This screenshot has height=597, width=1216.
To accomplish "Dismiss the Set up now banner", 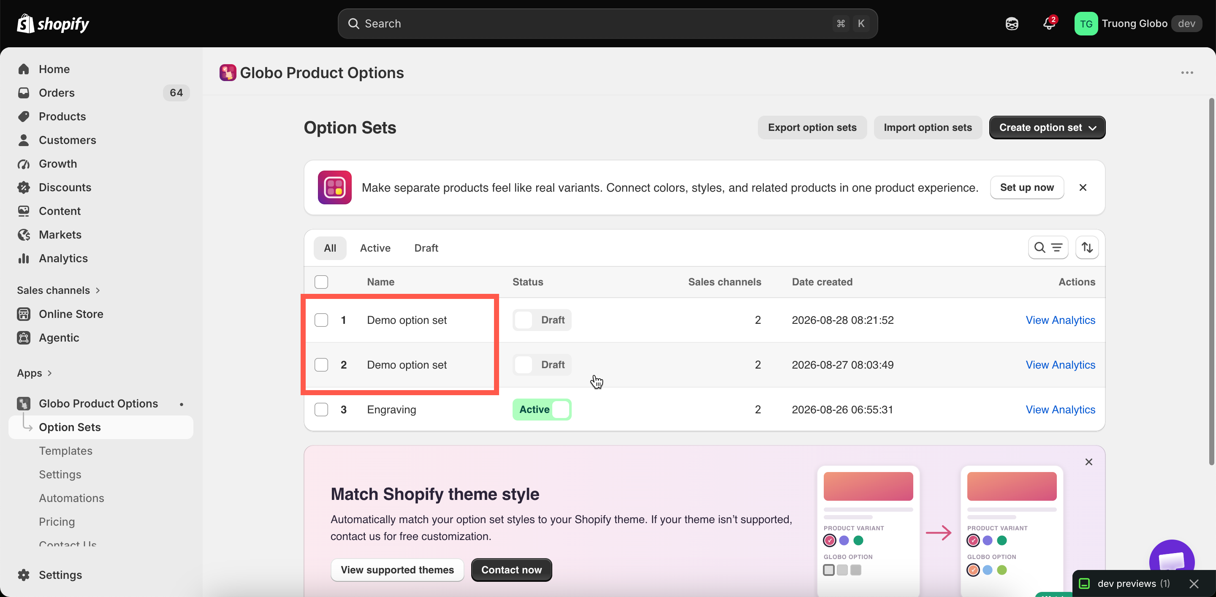I will [x=1083, y=188].
